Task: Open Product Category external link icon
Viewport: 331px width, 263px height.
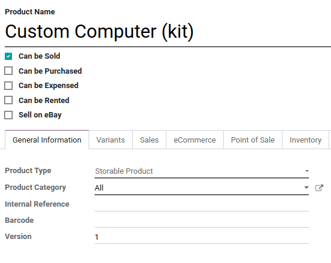Action: (319, 188)
